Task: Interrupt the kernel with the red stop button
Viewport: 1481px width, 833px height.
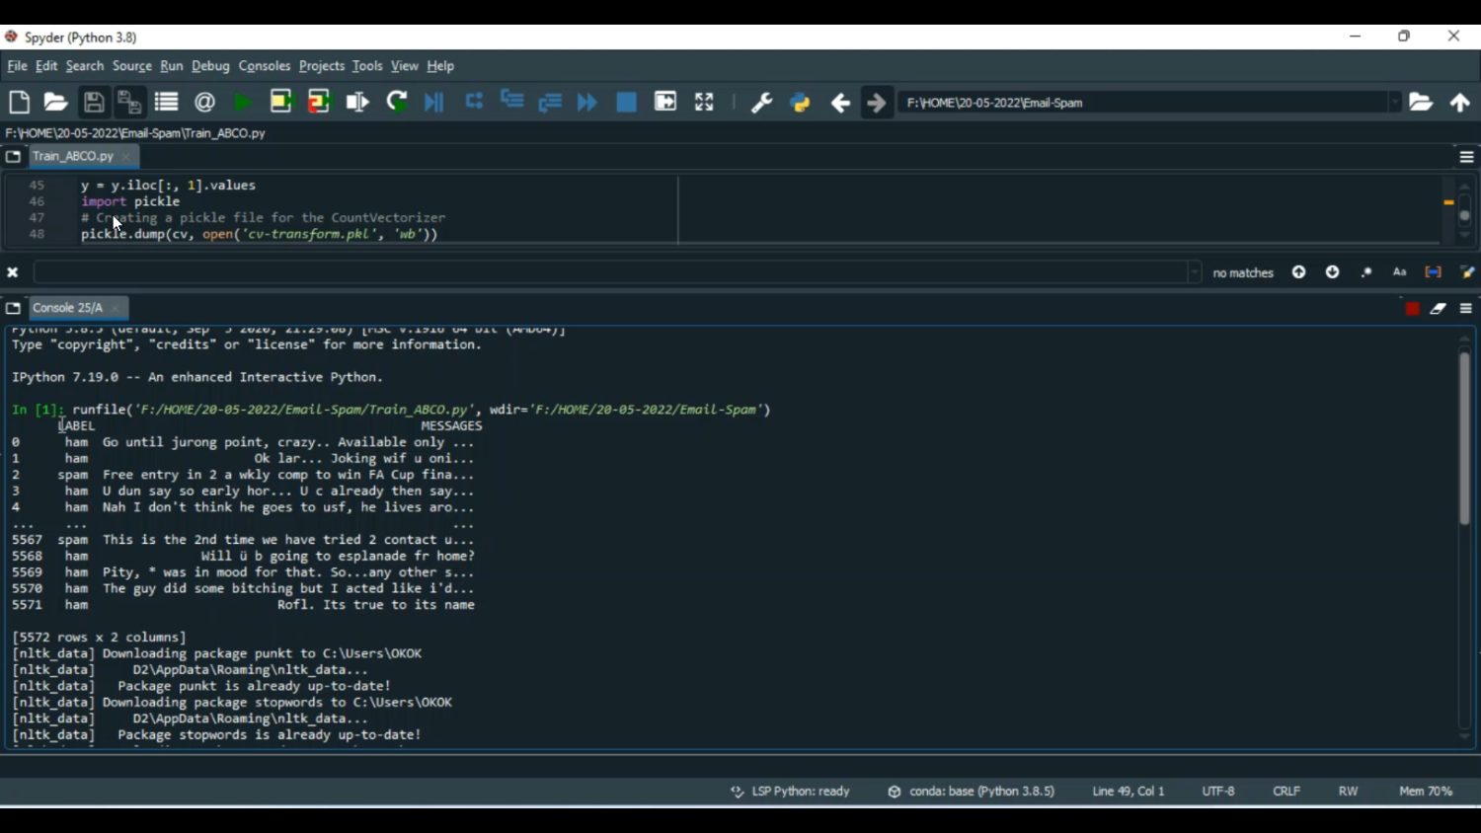Action: (x=1412, y=309)
